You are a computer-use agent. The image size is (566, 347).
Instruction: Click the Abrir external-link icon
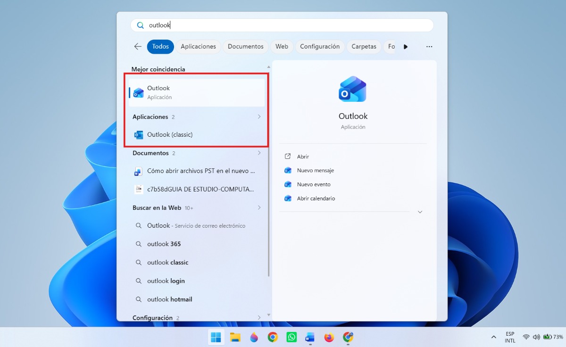coord(288,157)
